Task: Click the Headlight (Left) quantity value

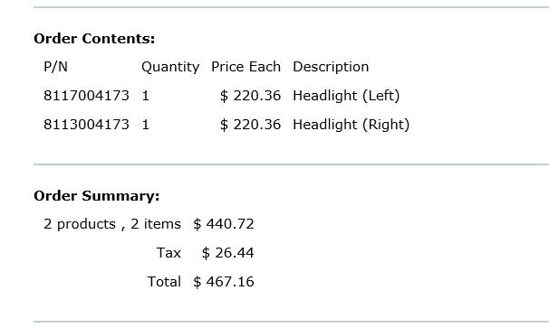Action: tap(146, 96)
